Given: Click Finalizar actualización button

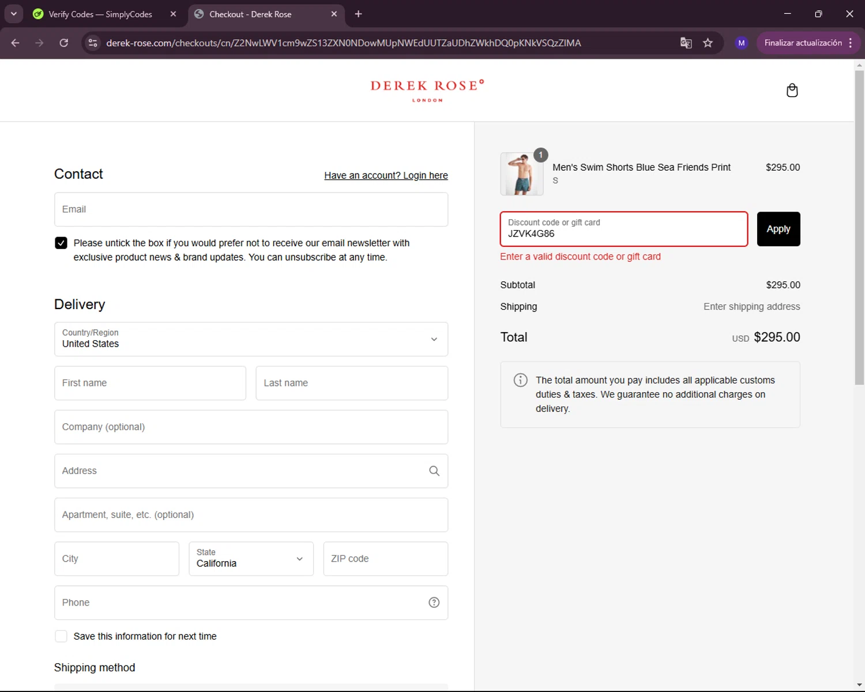Looking at the screenshot, I should [x=803, y=43].
